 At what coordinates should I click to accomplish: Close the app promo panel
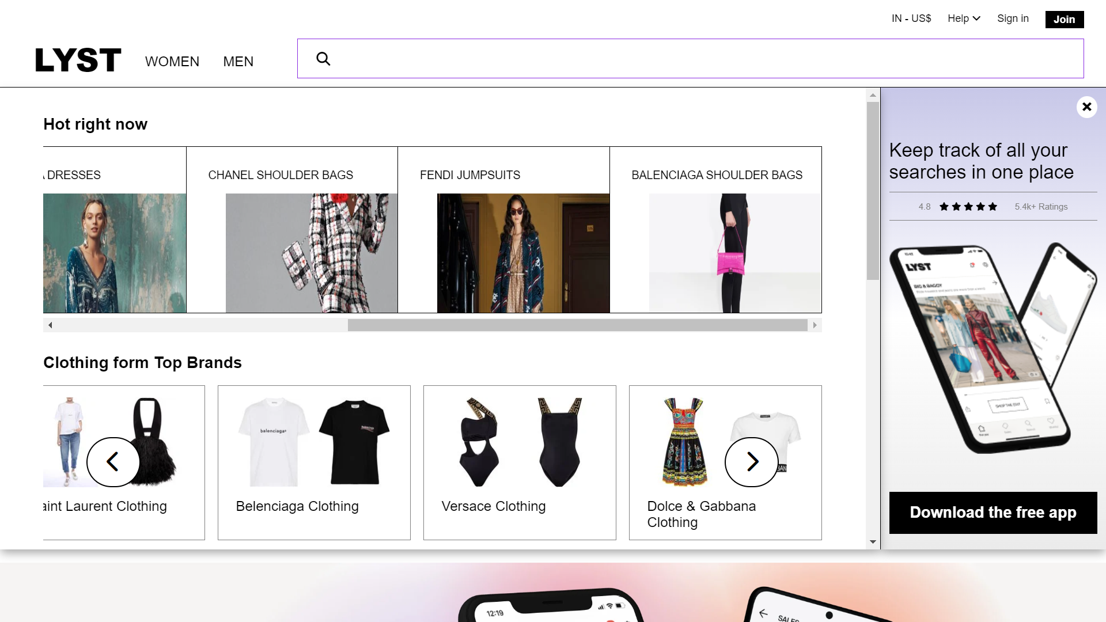click(x=1086, y=107)
